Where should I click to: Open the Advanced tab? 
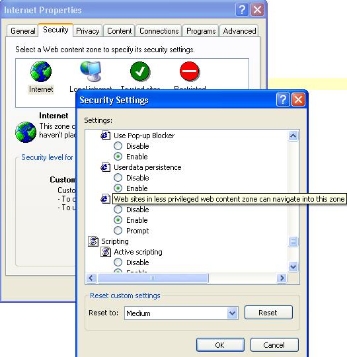[239, 31]
